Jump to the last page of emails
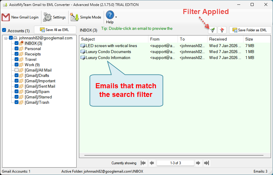Screen dimensions: 273x175 pos(207,163)
